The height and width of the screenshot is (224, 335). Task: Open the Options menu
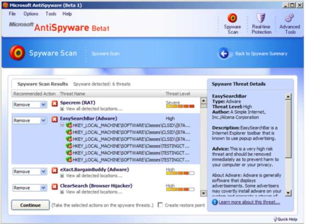[31, 14]
